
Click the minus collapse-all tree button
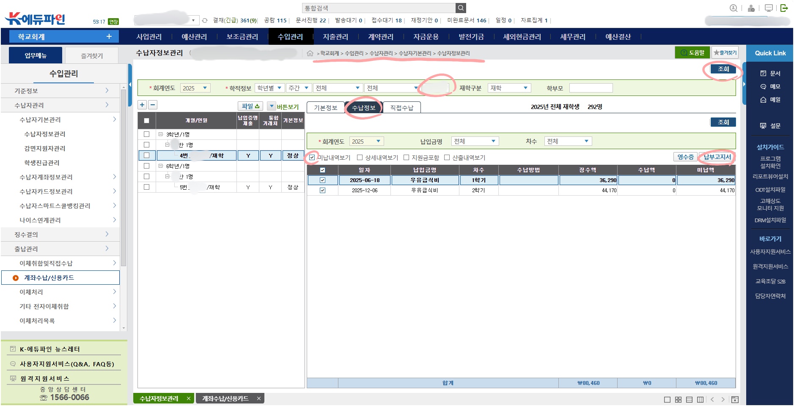[x=153, y=105]
